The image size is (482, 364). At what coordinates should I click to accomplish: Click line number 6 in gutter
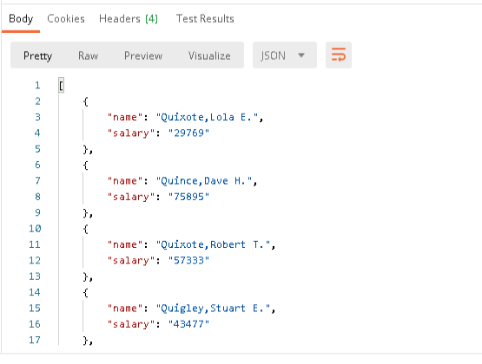pos(37,165)
